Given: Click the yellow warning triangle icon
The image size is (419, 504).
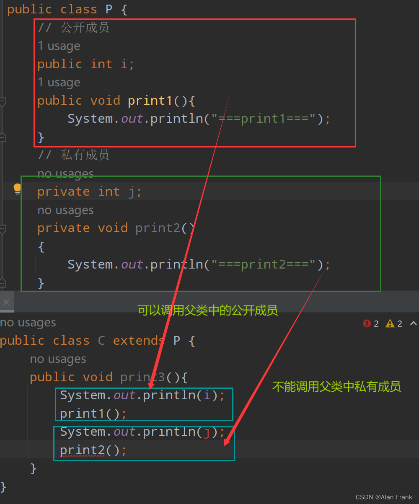Looking at the screenshot, I should pyautogui.click(x=390, y=323).
